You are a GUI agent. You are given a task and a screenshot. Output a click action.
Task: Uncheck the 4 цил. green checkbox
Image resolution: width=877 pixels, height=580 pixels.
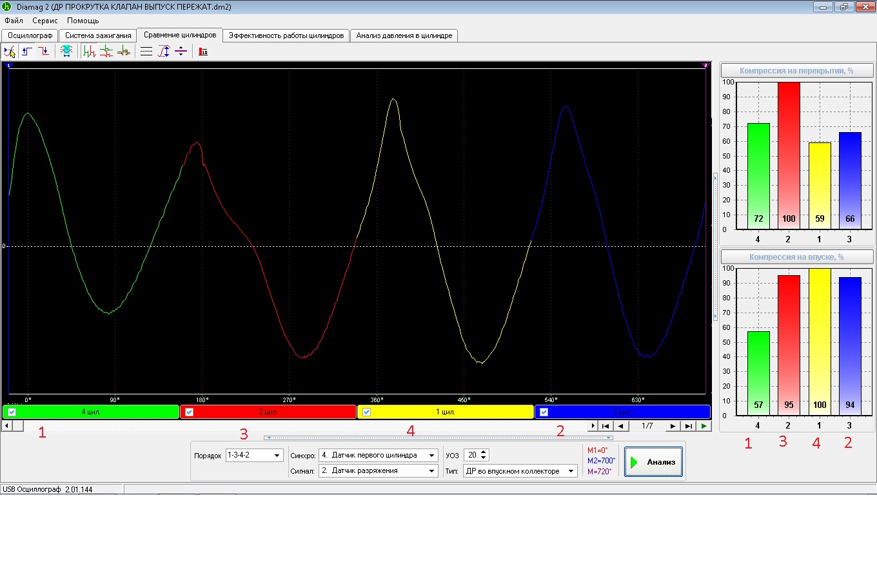12,412
